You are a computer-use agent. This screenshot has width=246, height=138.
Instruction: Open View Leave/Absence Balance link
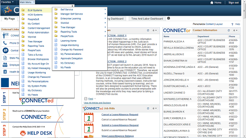(118, 136)
